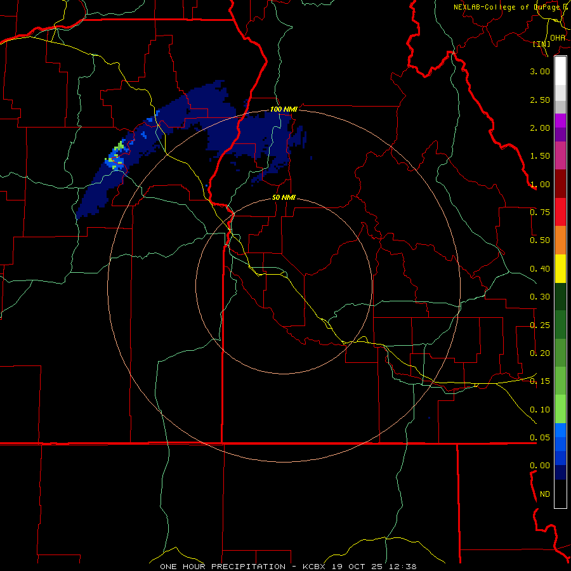571x571 pixels.
Task: Click the black ND legend swatch
Action: 560,494
